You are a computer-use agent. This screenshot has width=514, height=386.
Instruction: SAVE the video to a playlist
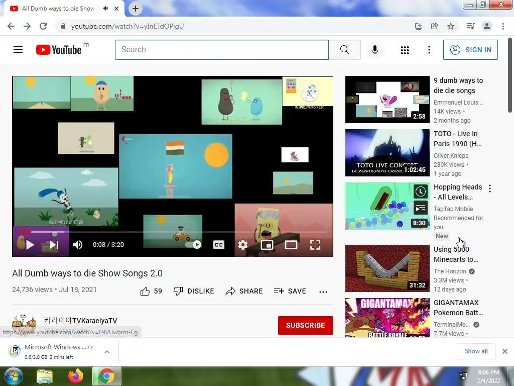click(x=290, y=291)
